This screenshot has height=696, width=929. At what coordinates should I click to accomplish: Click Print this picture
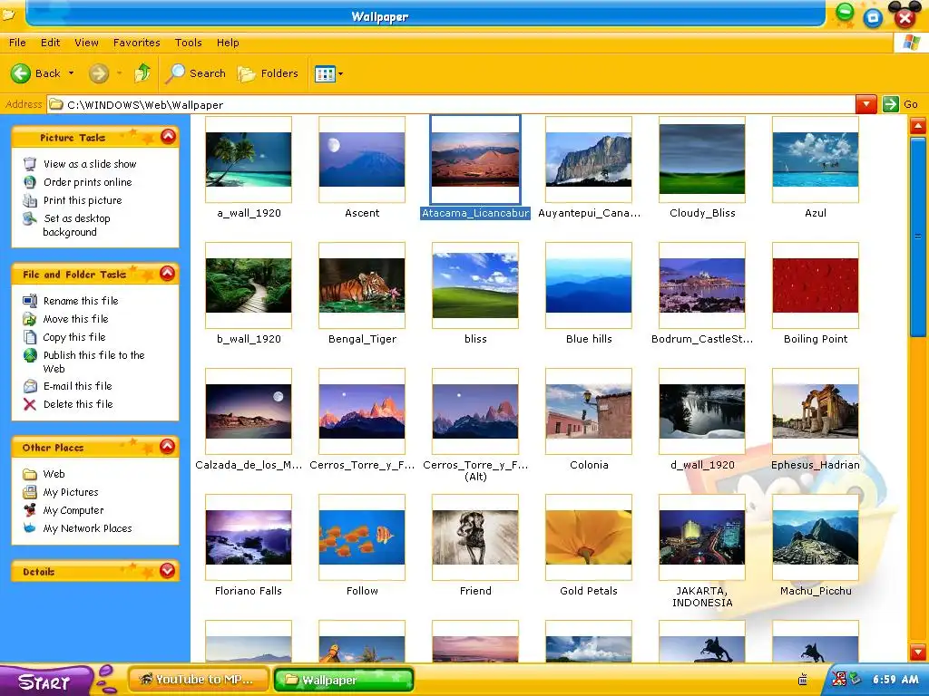(x=83, y=200)
